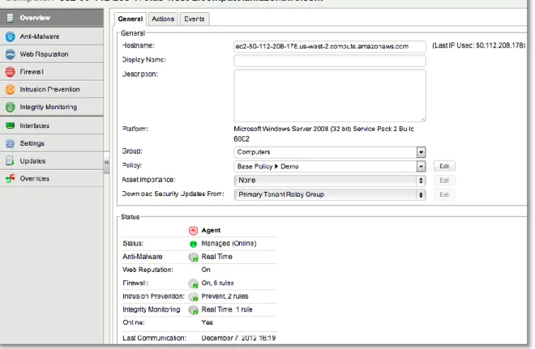
Task: Click the Integrity Monitoring status row icon
Action: click(x=193, y=310)
